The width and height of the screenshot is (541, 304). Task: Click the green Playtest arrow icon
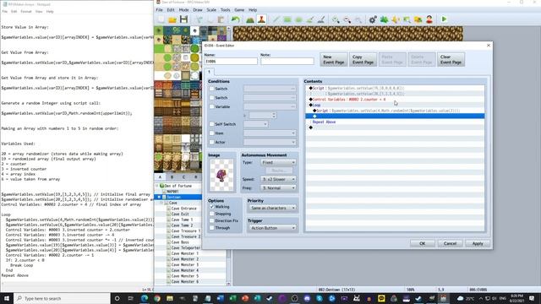(x=444, y=19)
